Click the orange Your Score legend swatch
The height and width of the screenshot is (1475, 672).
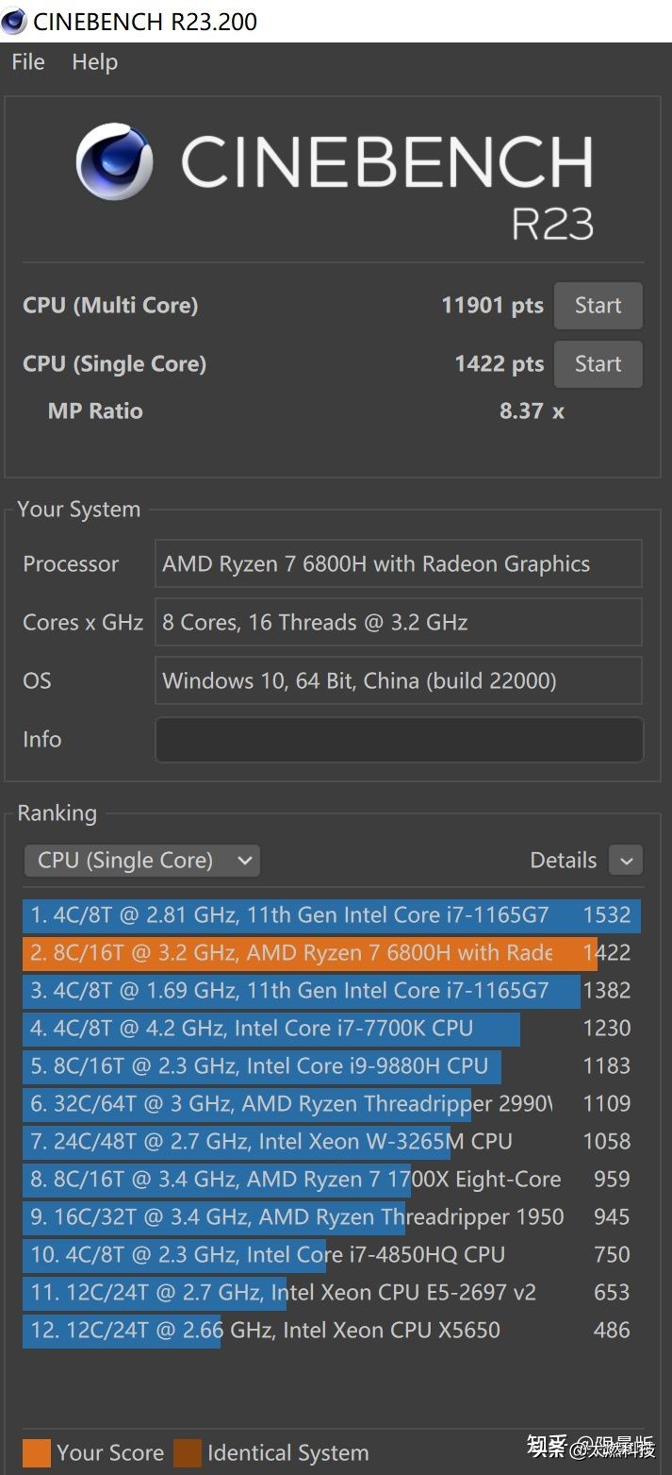pyautogui.click(x=36, y=1452)
